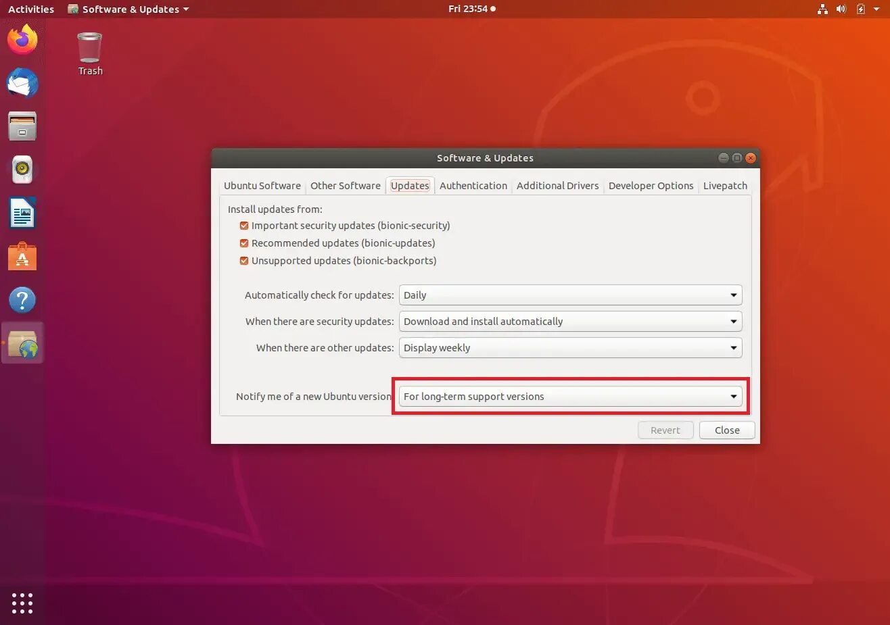
Task: Open When there are other updates dropdown
Action: (x=570, y=348)
